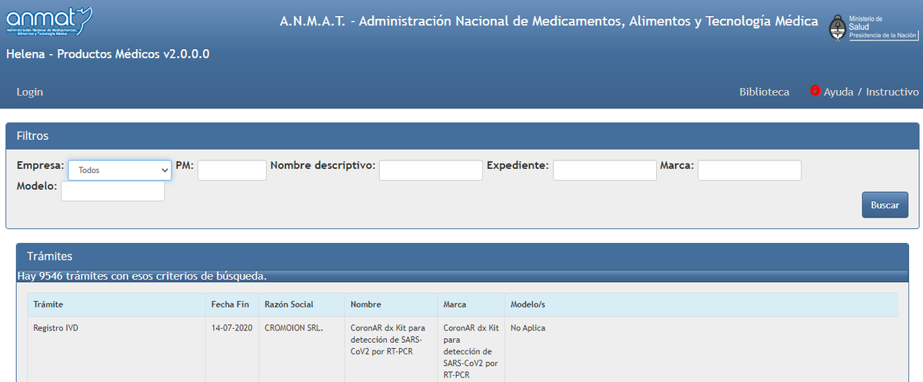Click the Helena - Productos Médicos title
Image resolution: width=923 pixels, height=382 pixels.
click(x=108, y=54)
